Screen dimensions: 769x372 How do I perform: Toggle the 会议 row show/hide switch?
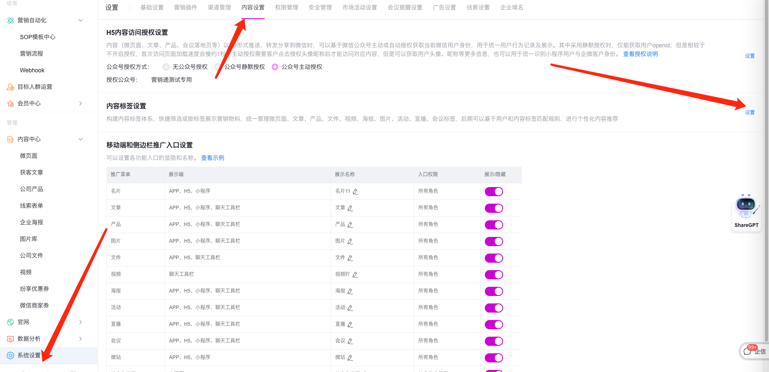pos(494,341)
